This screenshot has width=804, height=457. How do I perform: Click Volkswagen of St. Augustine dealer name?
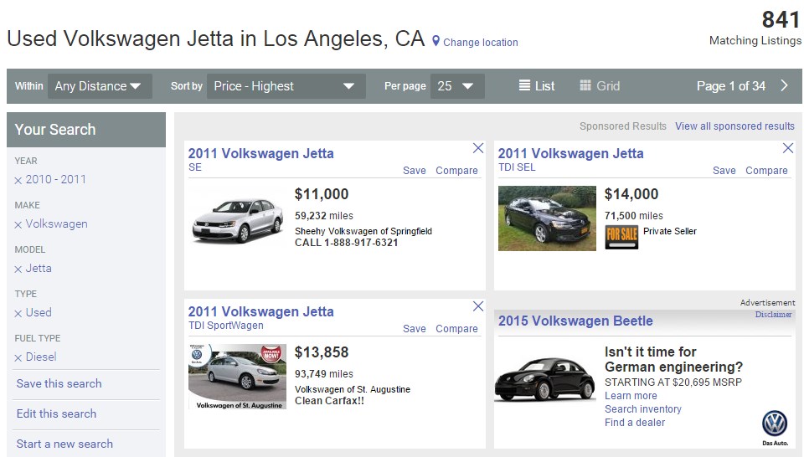click(353, 389)
